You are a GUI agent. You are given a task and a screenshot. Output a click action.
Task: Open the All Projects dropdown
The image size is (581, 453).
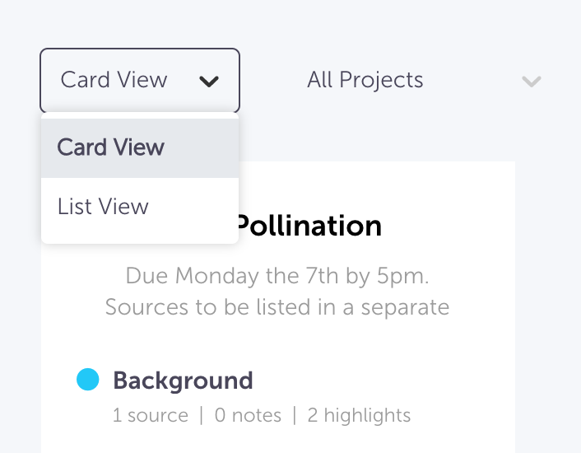point(422,80)
